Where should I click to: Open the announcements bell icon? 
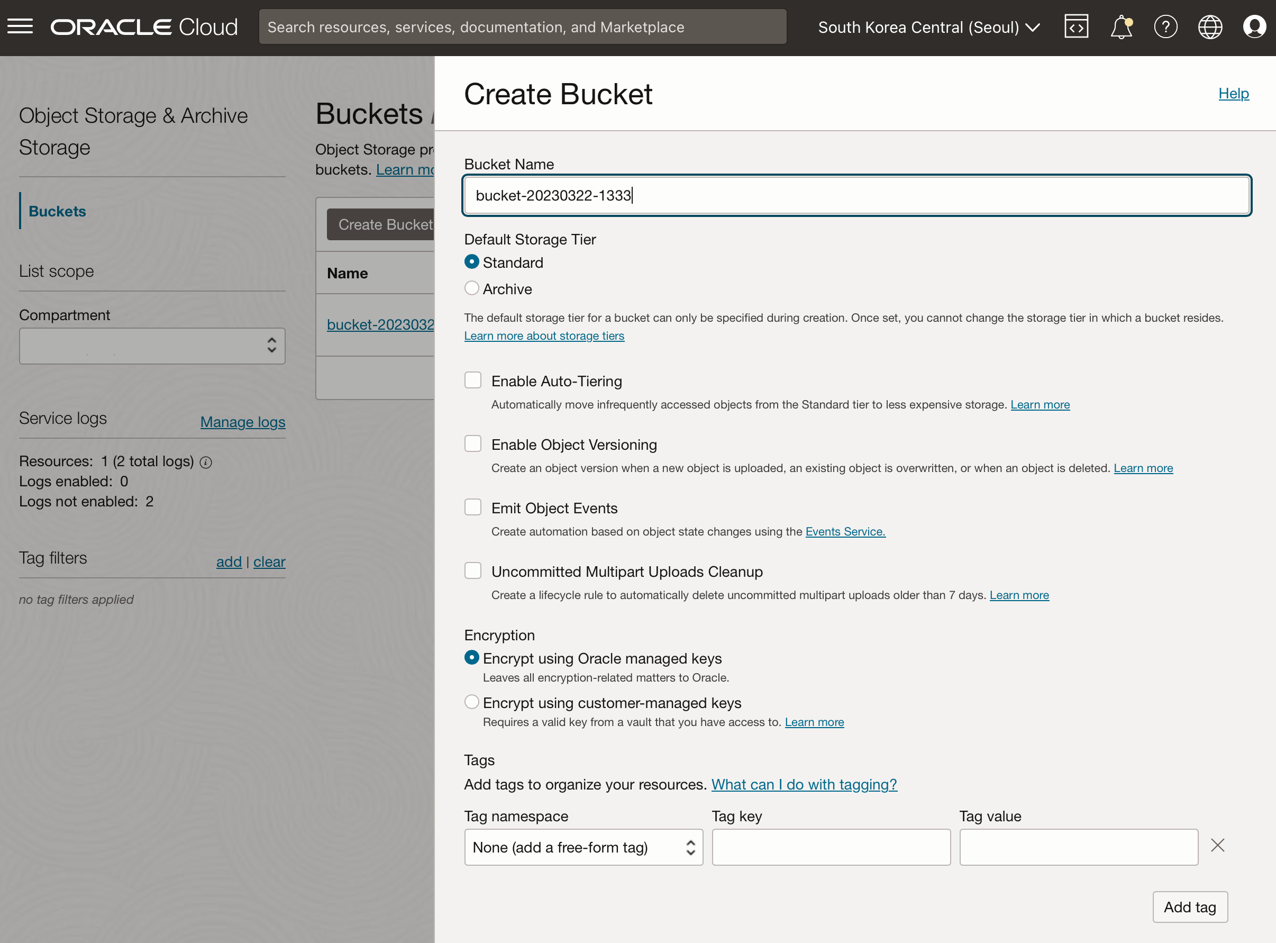pyautogui.click(x=1121, y=27)
